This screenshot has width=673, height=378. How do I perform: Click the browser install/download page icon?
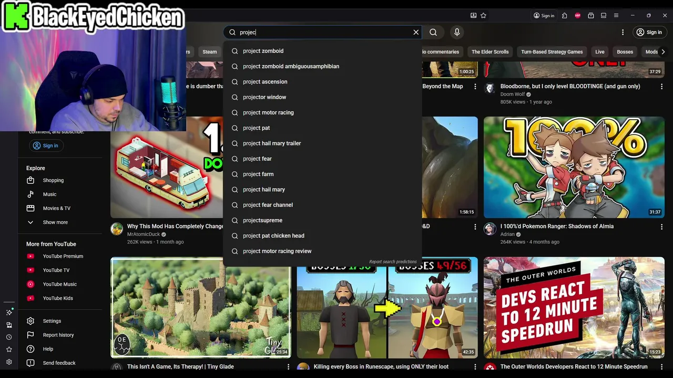(473, 16)
